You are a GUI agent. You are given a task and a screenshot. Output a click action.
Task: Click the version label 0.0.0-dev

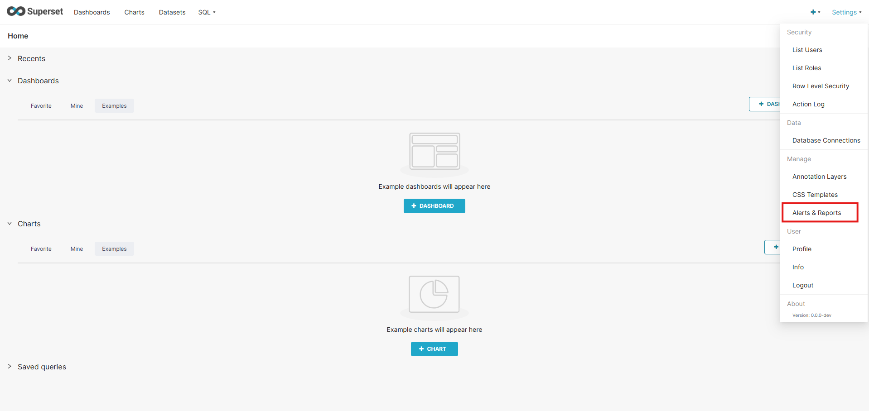click(811, 315)
